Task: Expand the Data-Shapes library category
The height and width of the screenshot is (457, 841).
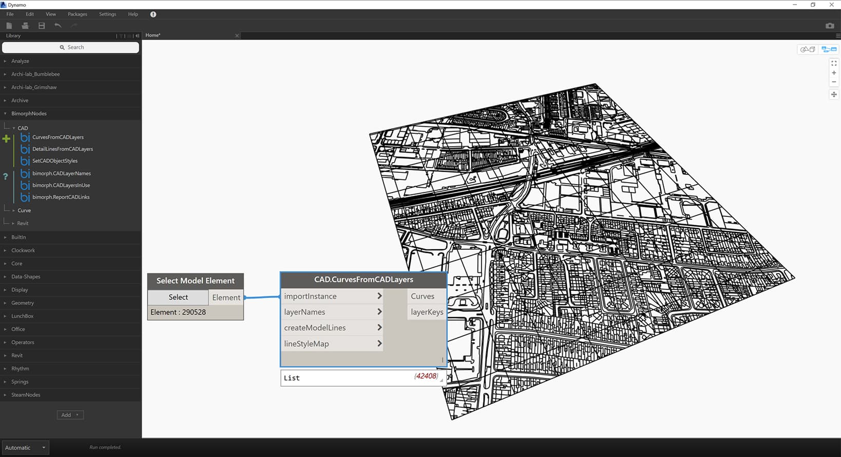Action: click(x=71, y=276)
